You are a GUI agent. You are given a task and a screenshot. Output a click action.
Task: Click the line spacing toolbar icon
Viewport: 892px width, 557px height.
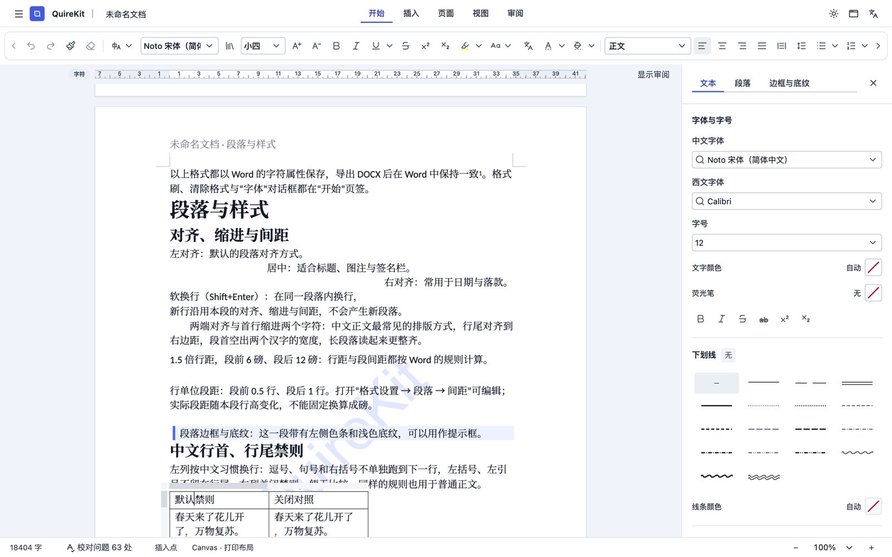click(801, 46)
